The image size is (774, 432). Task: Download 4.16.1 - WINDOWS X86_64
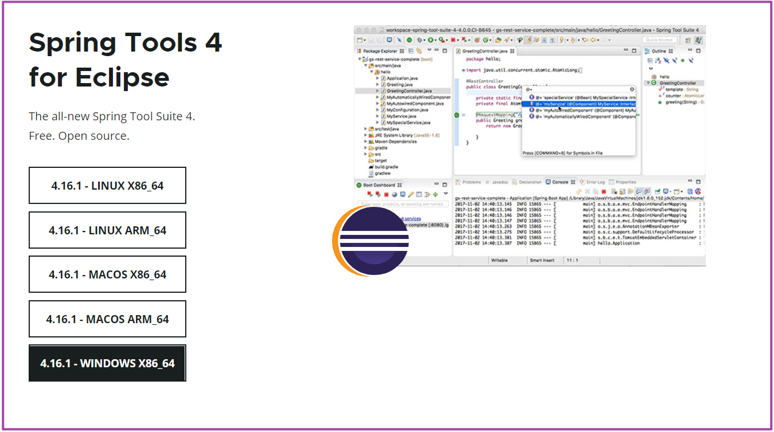[107, 363]
